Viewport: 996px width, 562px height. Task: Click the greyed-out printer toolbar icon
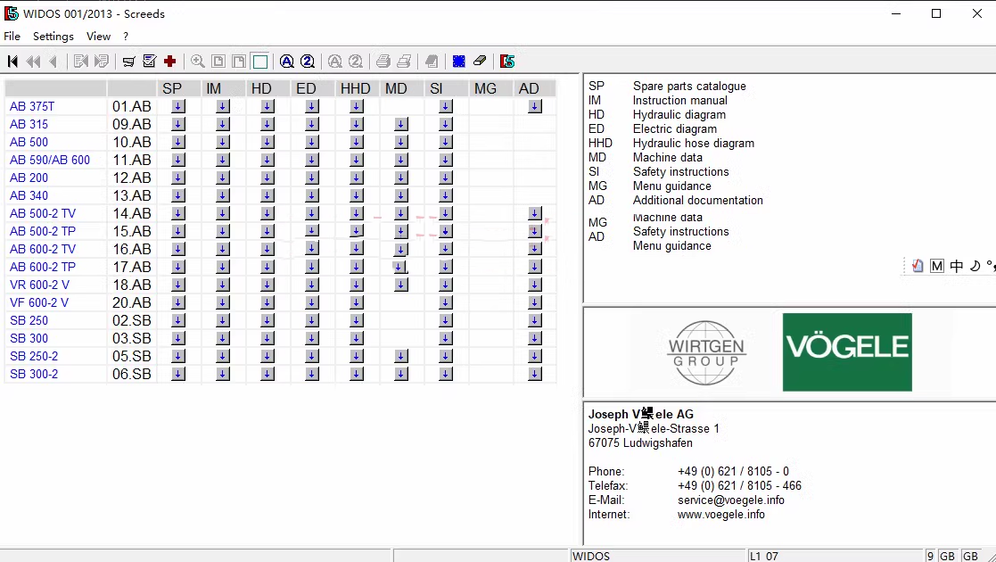[x=383, y=61]
